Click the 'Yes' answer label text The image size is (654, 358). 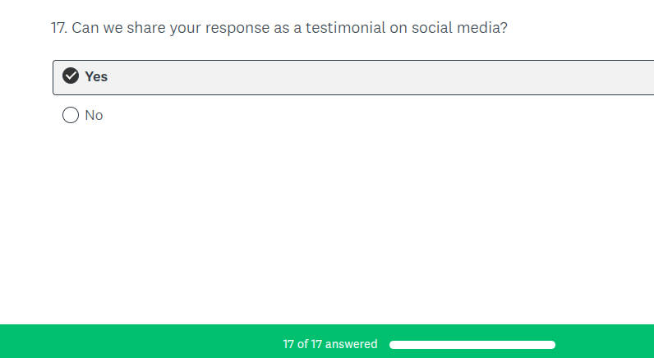click(x=96, y=76)
